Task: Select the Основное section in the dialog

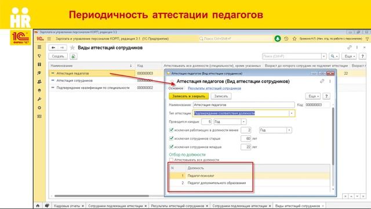Action: [x=176, y=88]
